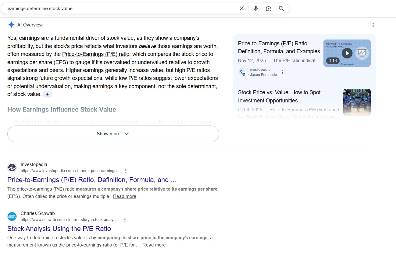Screen dimensions: 396x255
Task: Click the 'Charles Schwab' site name
Action: (38, 213)
